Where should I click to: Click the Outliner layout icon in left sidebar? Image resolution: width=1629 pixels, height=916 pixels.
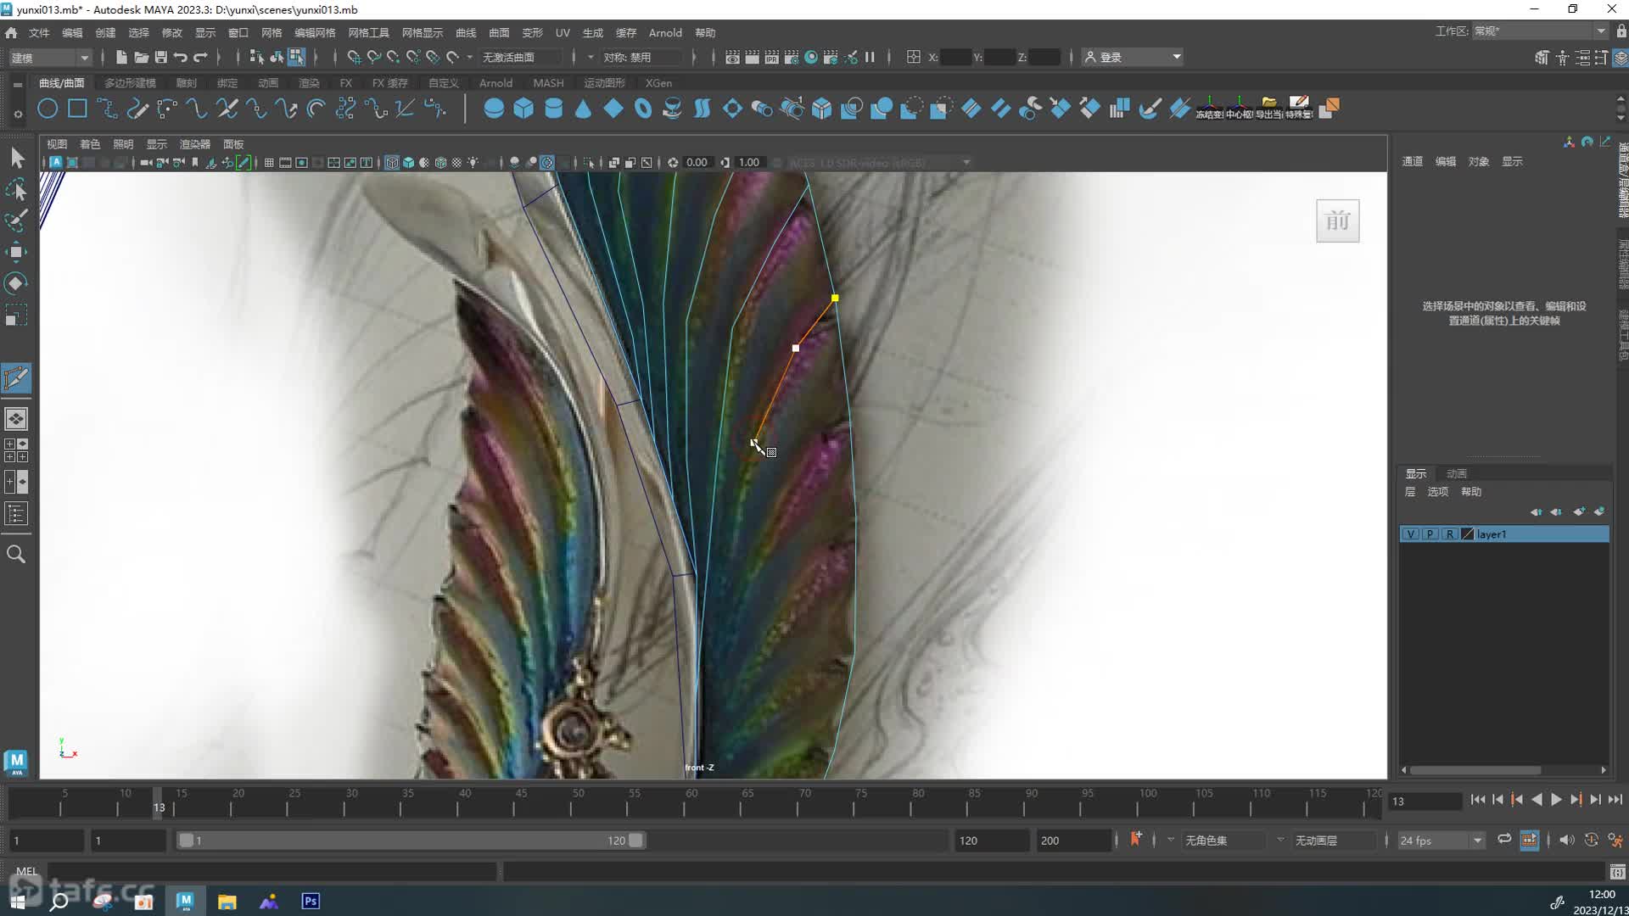(16, 513)
